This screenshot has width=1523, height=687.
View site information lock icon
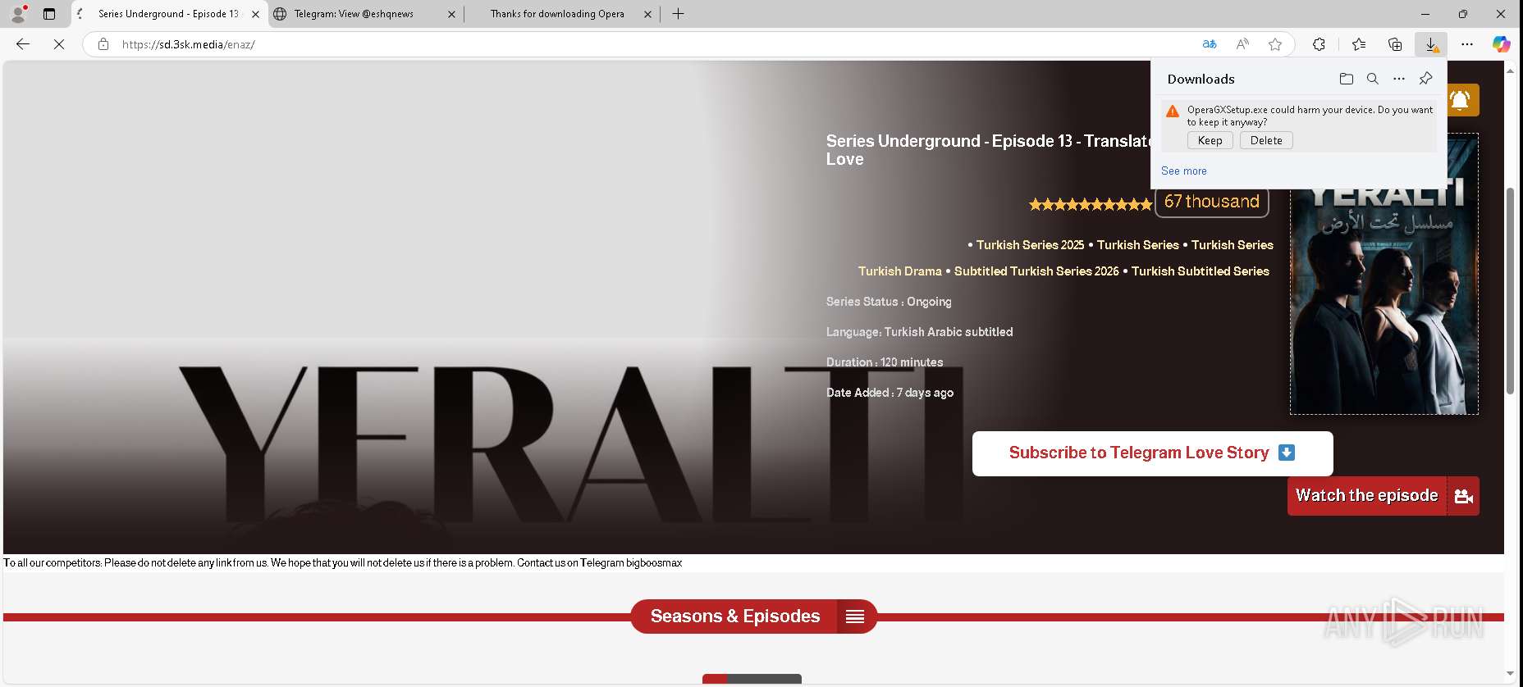(x=103, y=44)
